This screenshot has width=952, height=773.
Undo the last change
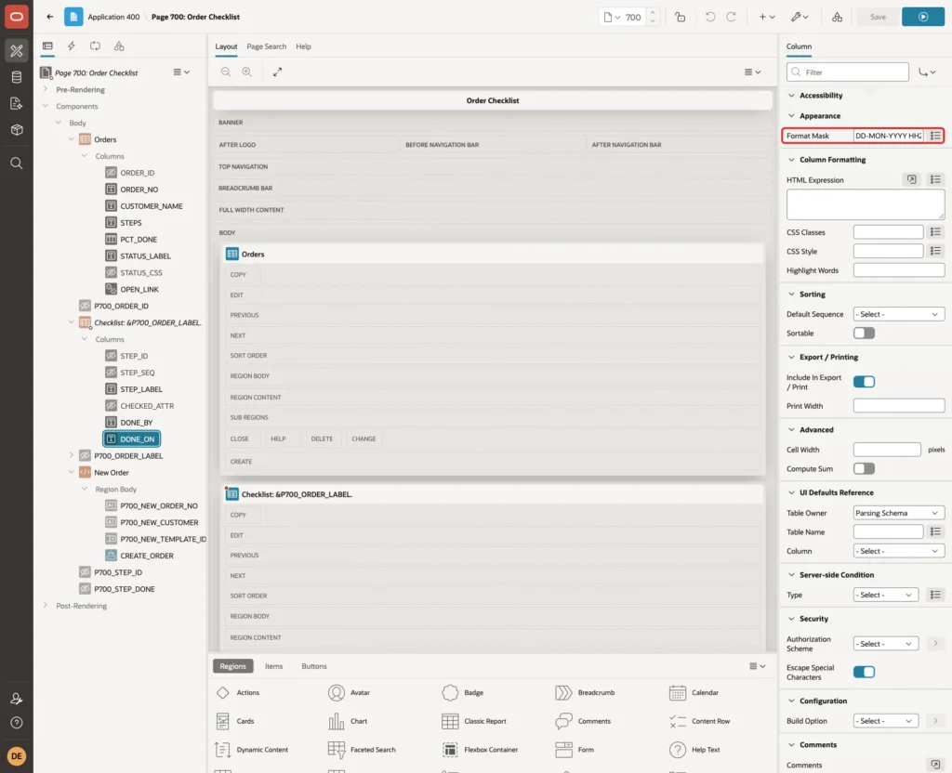point(709,17)
